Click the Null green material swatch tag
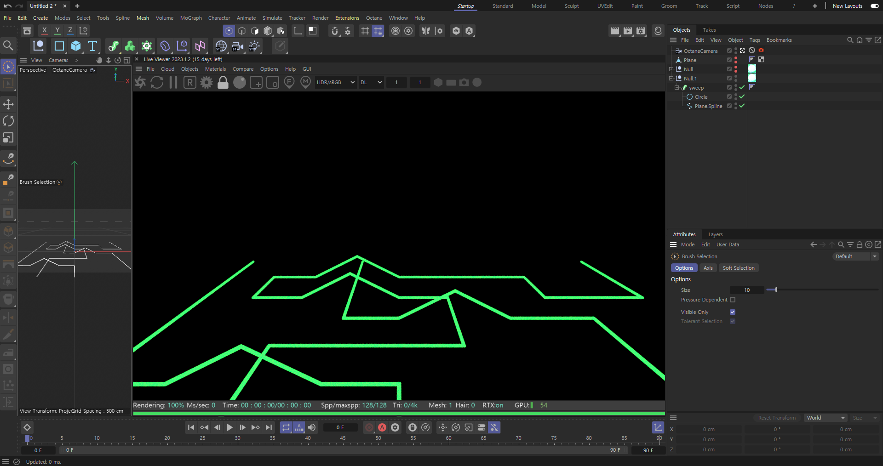 click(x=752, y=68)
